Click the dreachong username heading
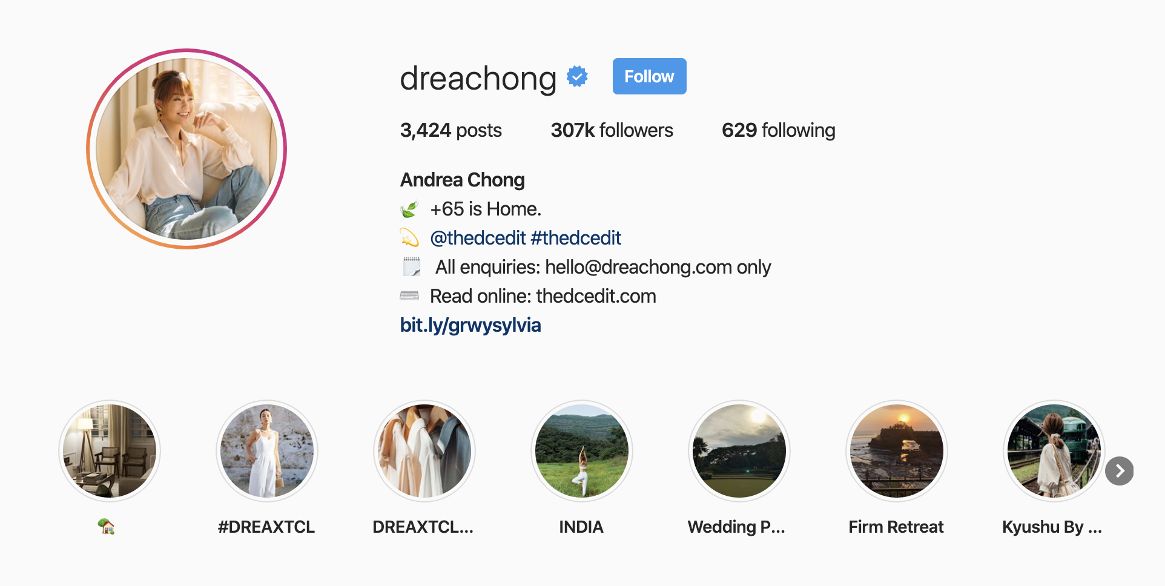Viewport: 1165px width, 586px height. coord(478,78)
